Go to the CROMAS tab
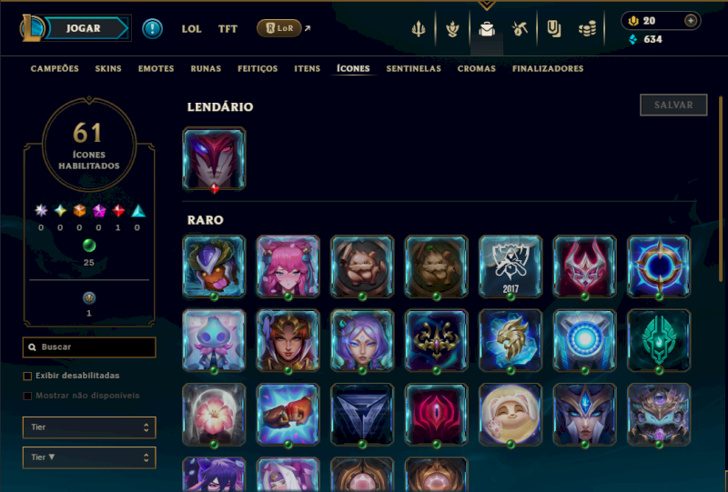Image resolution: width=728 pixels, height=492 pixels. (476, 69)
